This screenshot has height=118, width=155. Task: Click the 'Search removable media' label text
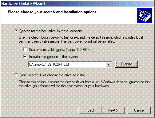62,50
